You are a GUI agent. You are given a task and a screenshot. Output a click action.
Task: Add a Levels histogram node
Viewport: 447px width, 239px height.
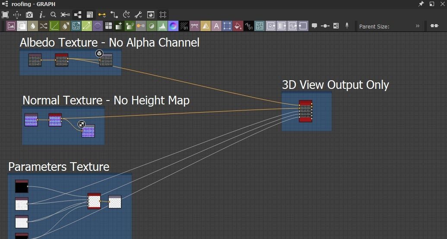[x=162, y=26]
